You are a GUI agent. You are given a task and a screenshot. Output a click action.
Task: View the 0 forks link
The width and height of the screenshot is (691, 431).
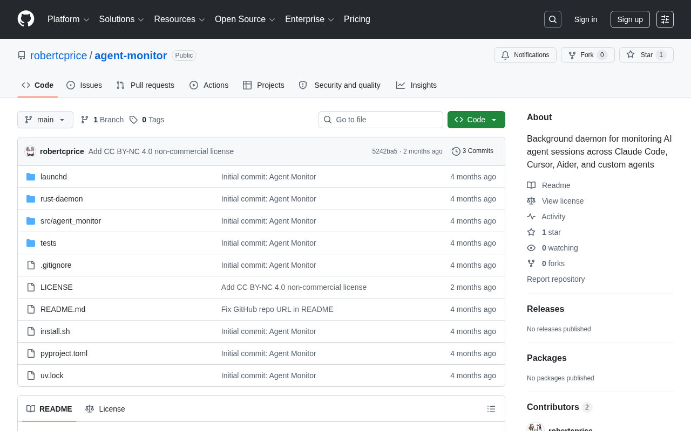pyautogui.click(x=546, y=263)
